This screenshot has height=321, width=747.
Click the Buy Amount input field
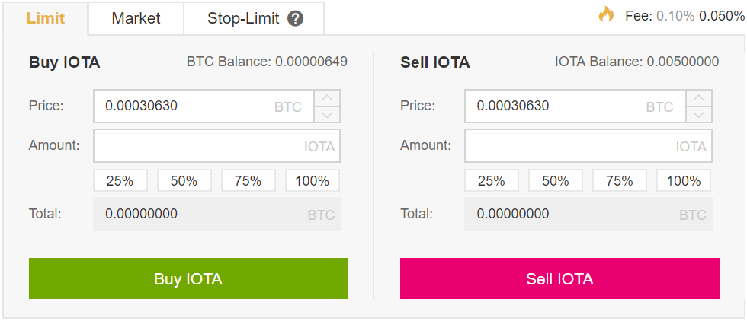[198, 146]
